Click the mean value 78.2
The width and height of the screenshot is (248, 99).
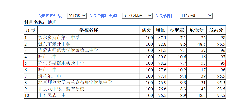point(162,63)
